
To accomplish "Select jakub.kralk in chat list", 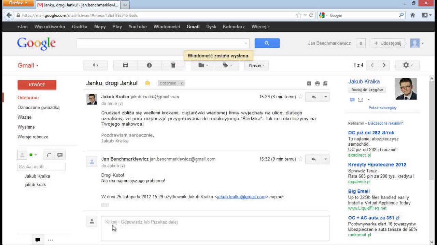I will point(35,185).
